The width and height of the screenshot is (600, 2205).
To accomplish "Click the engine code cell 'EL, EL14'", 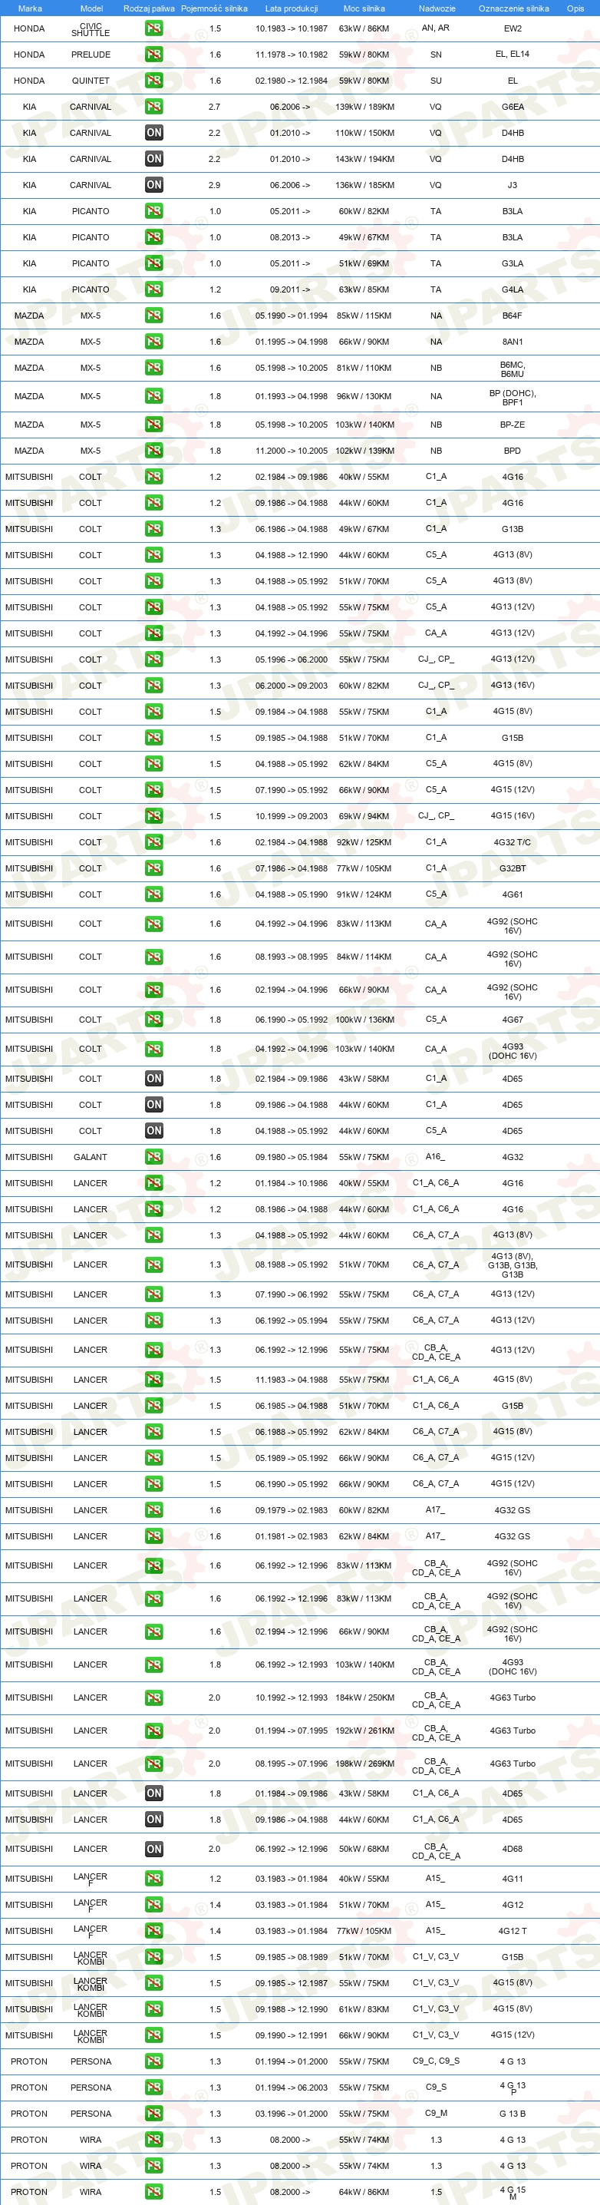I will click(513, 54).
